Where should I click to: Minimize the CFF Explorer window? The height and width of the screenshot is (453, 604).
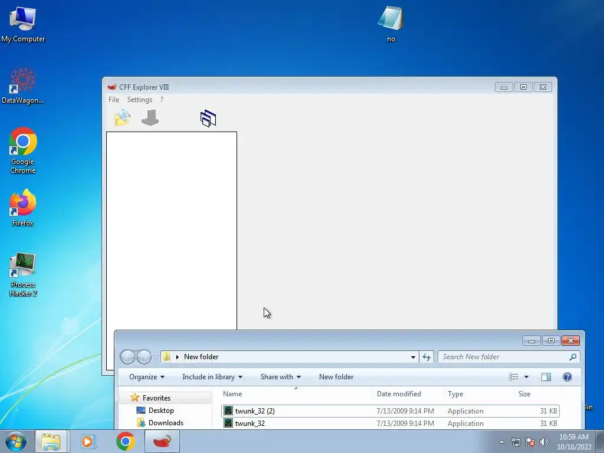click(x=504, y=87)
